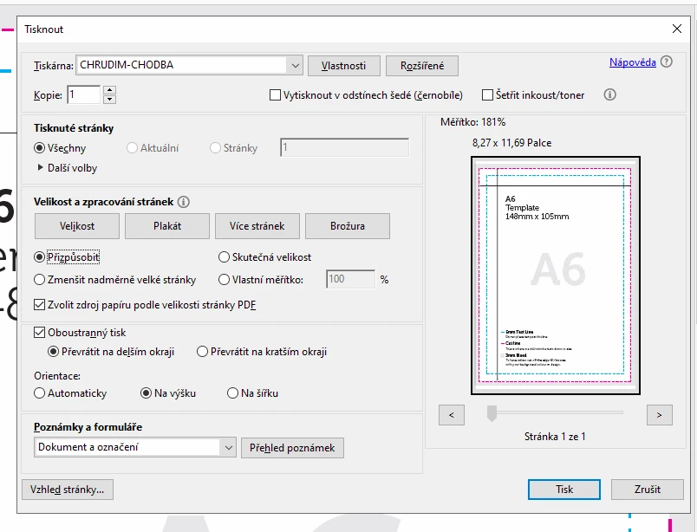Go to previous preview page

click(451, 415)
